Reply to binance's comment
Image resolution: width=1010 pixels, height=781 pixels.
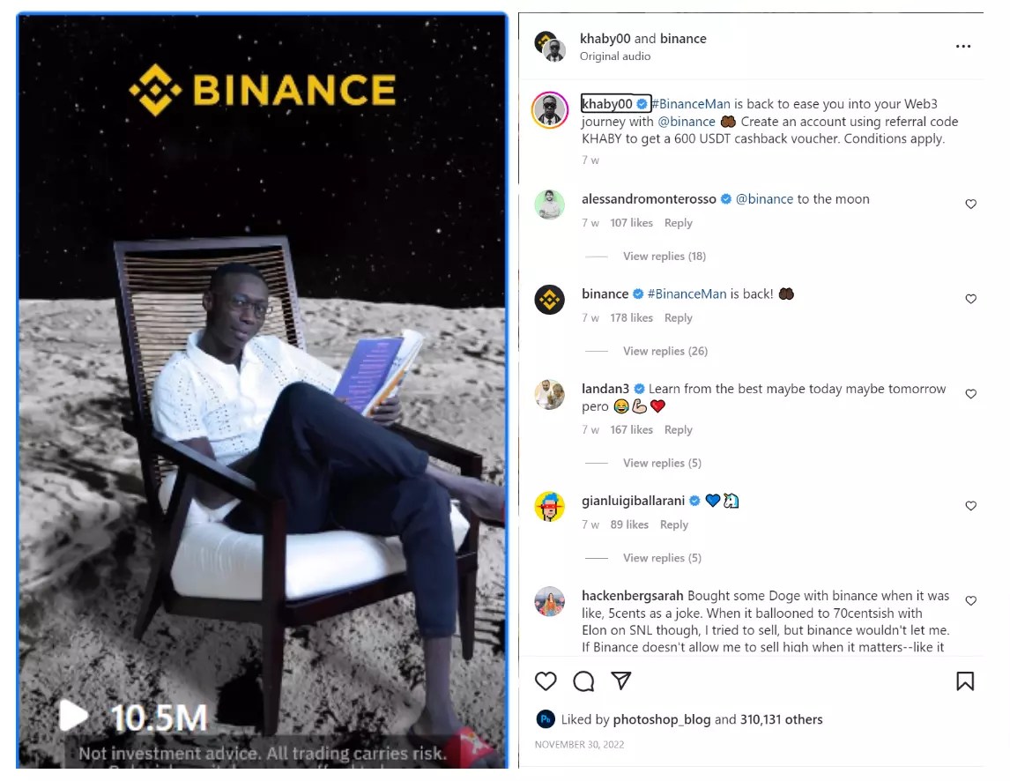click(x=679, y=317)
